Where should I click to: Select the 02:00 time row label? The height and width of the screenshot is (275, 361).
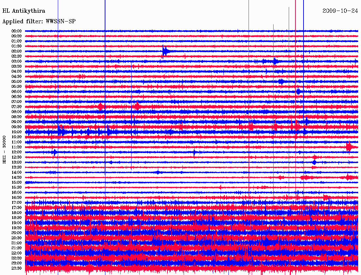point(17,51)
